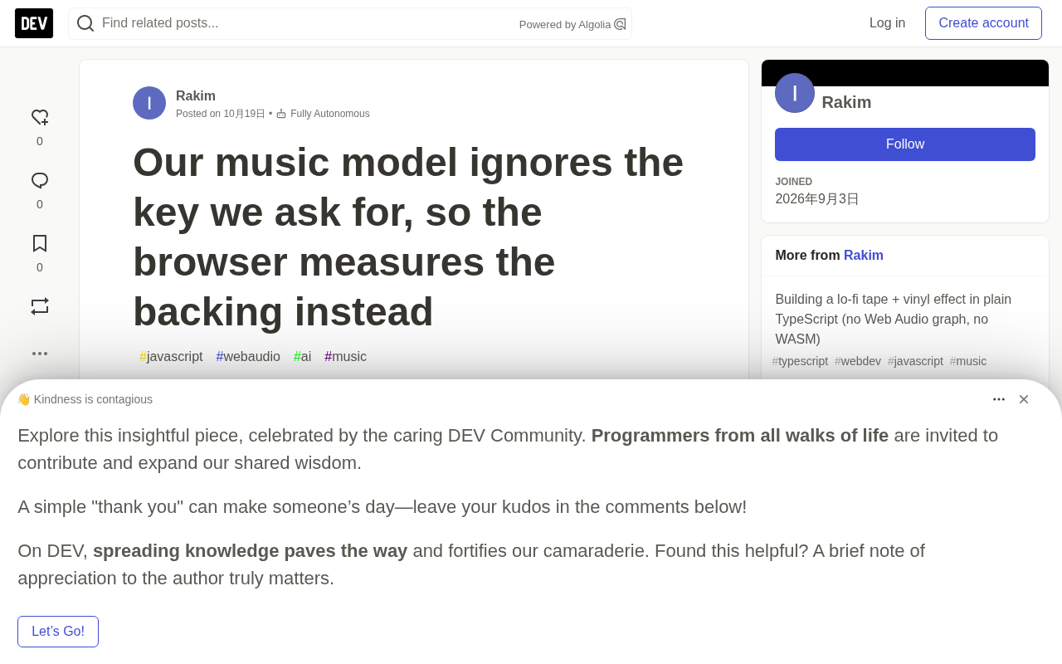
Task: Open Rakim's name in the profile card
Action: coord(846,102)
